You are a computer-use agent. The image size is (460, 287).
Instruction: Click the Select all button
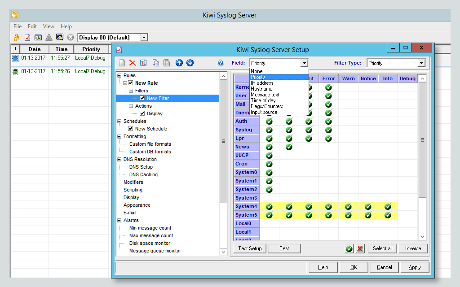pyautogui.click(x=383, y=248)
